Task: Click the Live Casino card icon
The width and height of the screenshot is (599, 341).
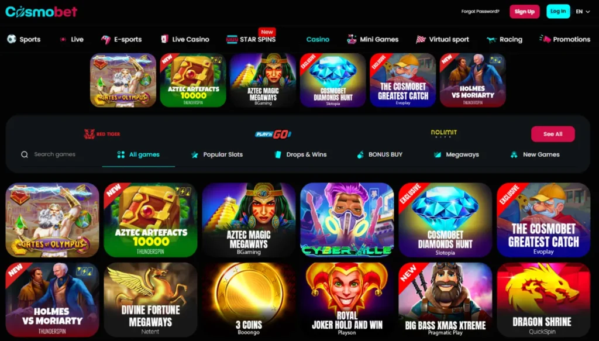Action: [164, 39]
